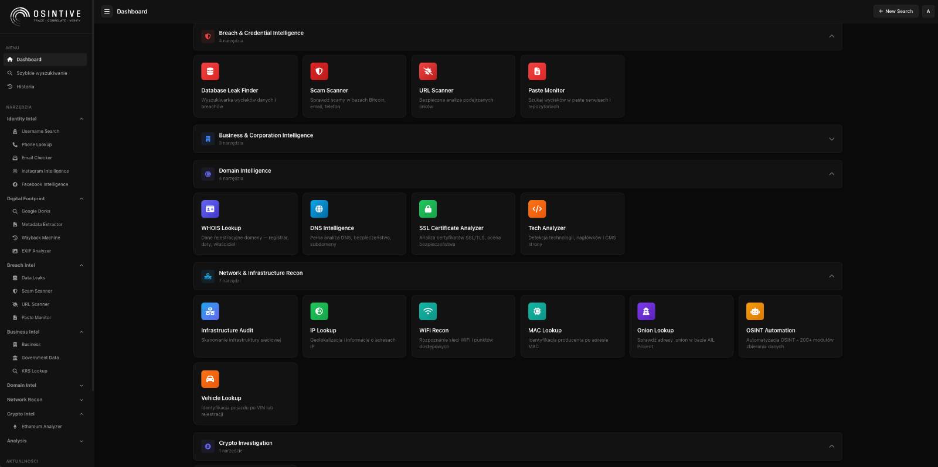
Task: Click the IP Lookup globe icon
Action: (x=319, y=311)
